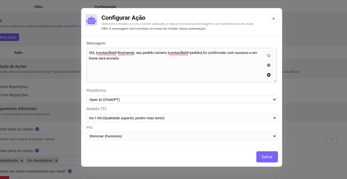347x179 pixels.
Task: Select the 'Sem Repetições' option
Action: 14,87
